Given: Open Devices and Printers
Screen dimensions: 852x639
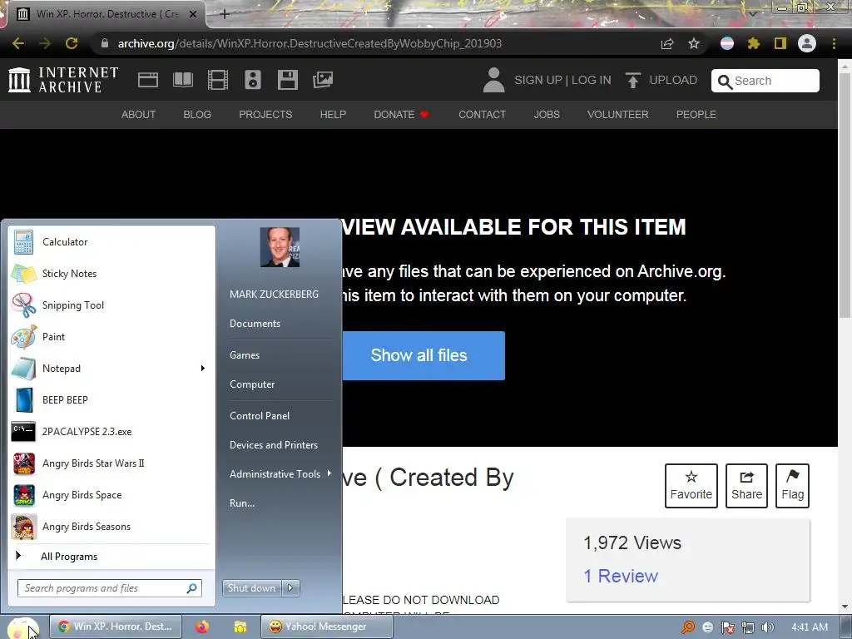Looking at the screenshot, I should (x=273, y=445).
